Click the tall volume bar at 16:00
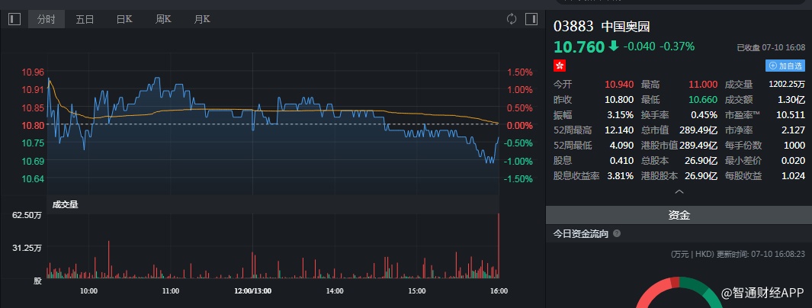 [499, 244]
